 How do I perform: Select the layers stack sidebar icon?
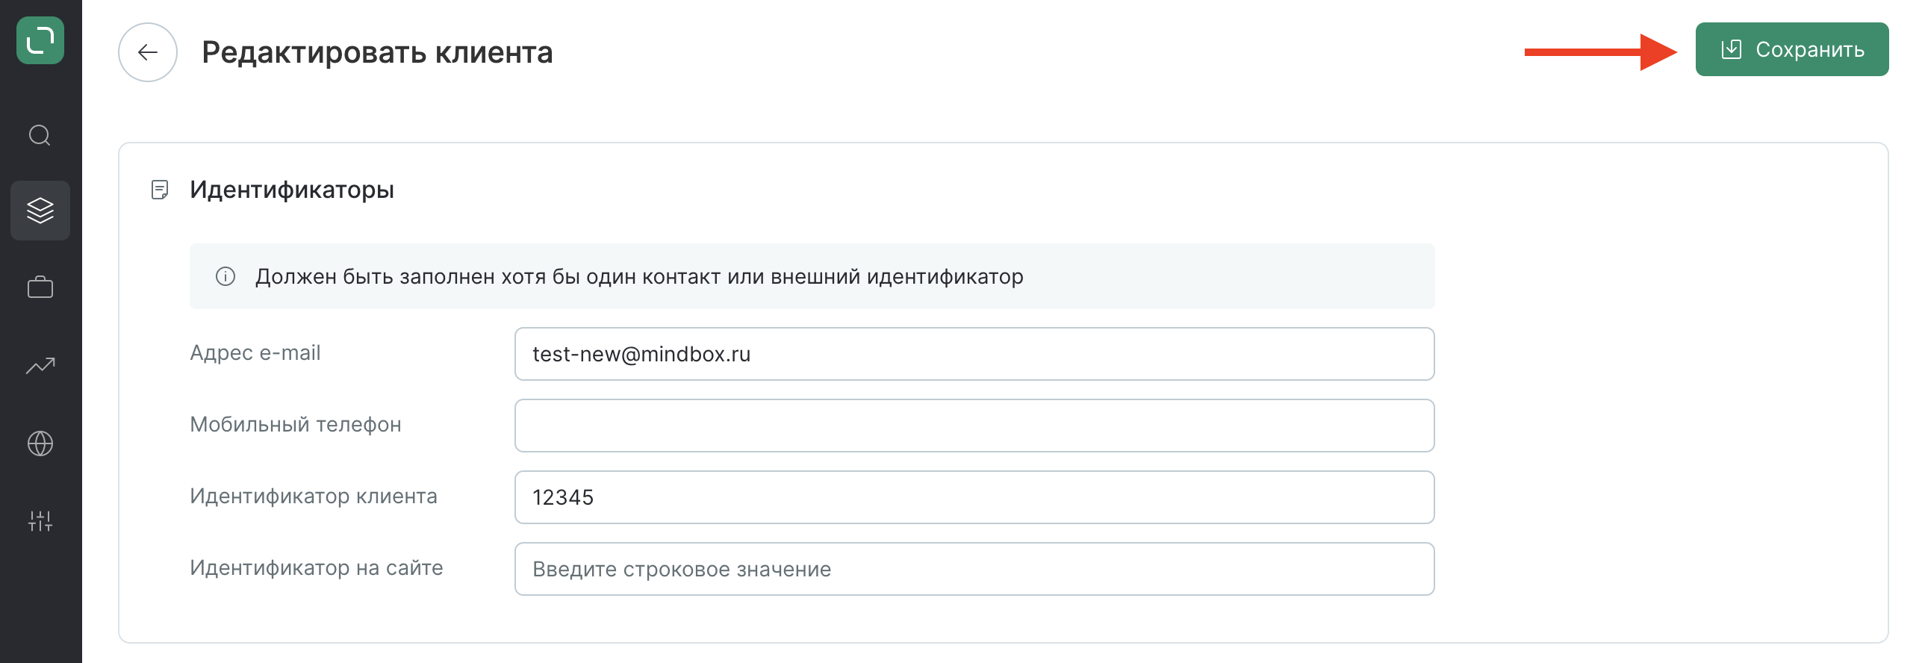click(x=40, y=211)
